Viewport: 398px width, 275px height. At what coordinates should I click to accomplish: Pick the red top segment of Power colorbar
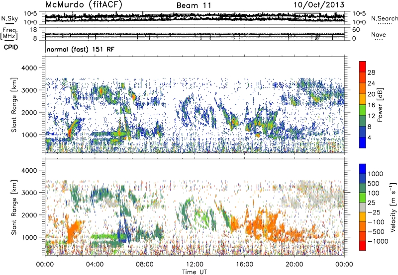[363, 67]
